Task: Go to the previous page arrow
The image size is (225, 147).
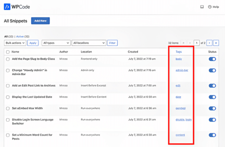Action: pos(190,43)
